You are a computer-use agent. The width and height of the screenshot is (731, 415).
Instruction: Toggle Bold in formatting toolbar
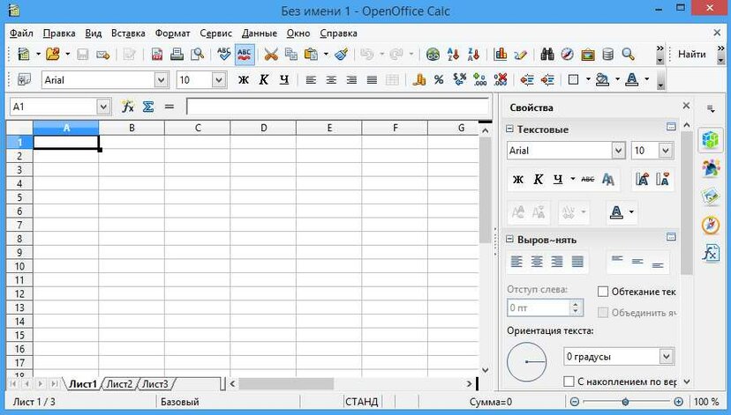click(x=243, y=80)
